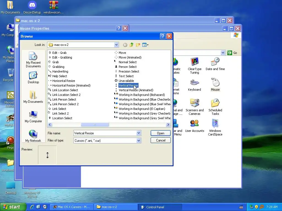Select the Unavailable cursor file
Viewport: 282px width, 211px height.
click(124, 81)
